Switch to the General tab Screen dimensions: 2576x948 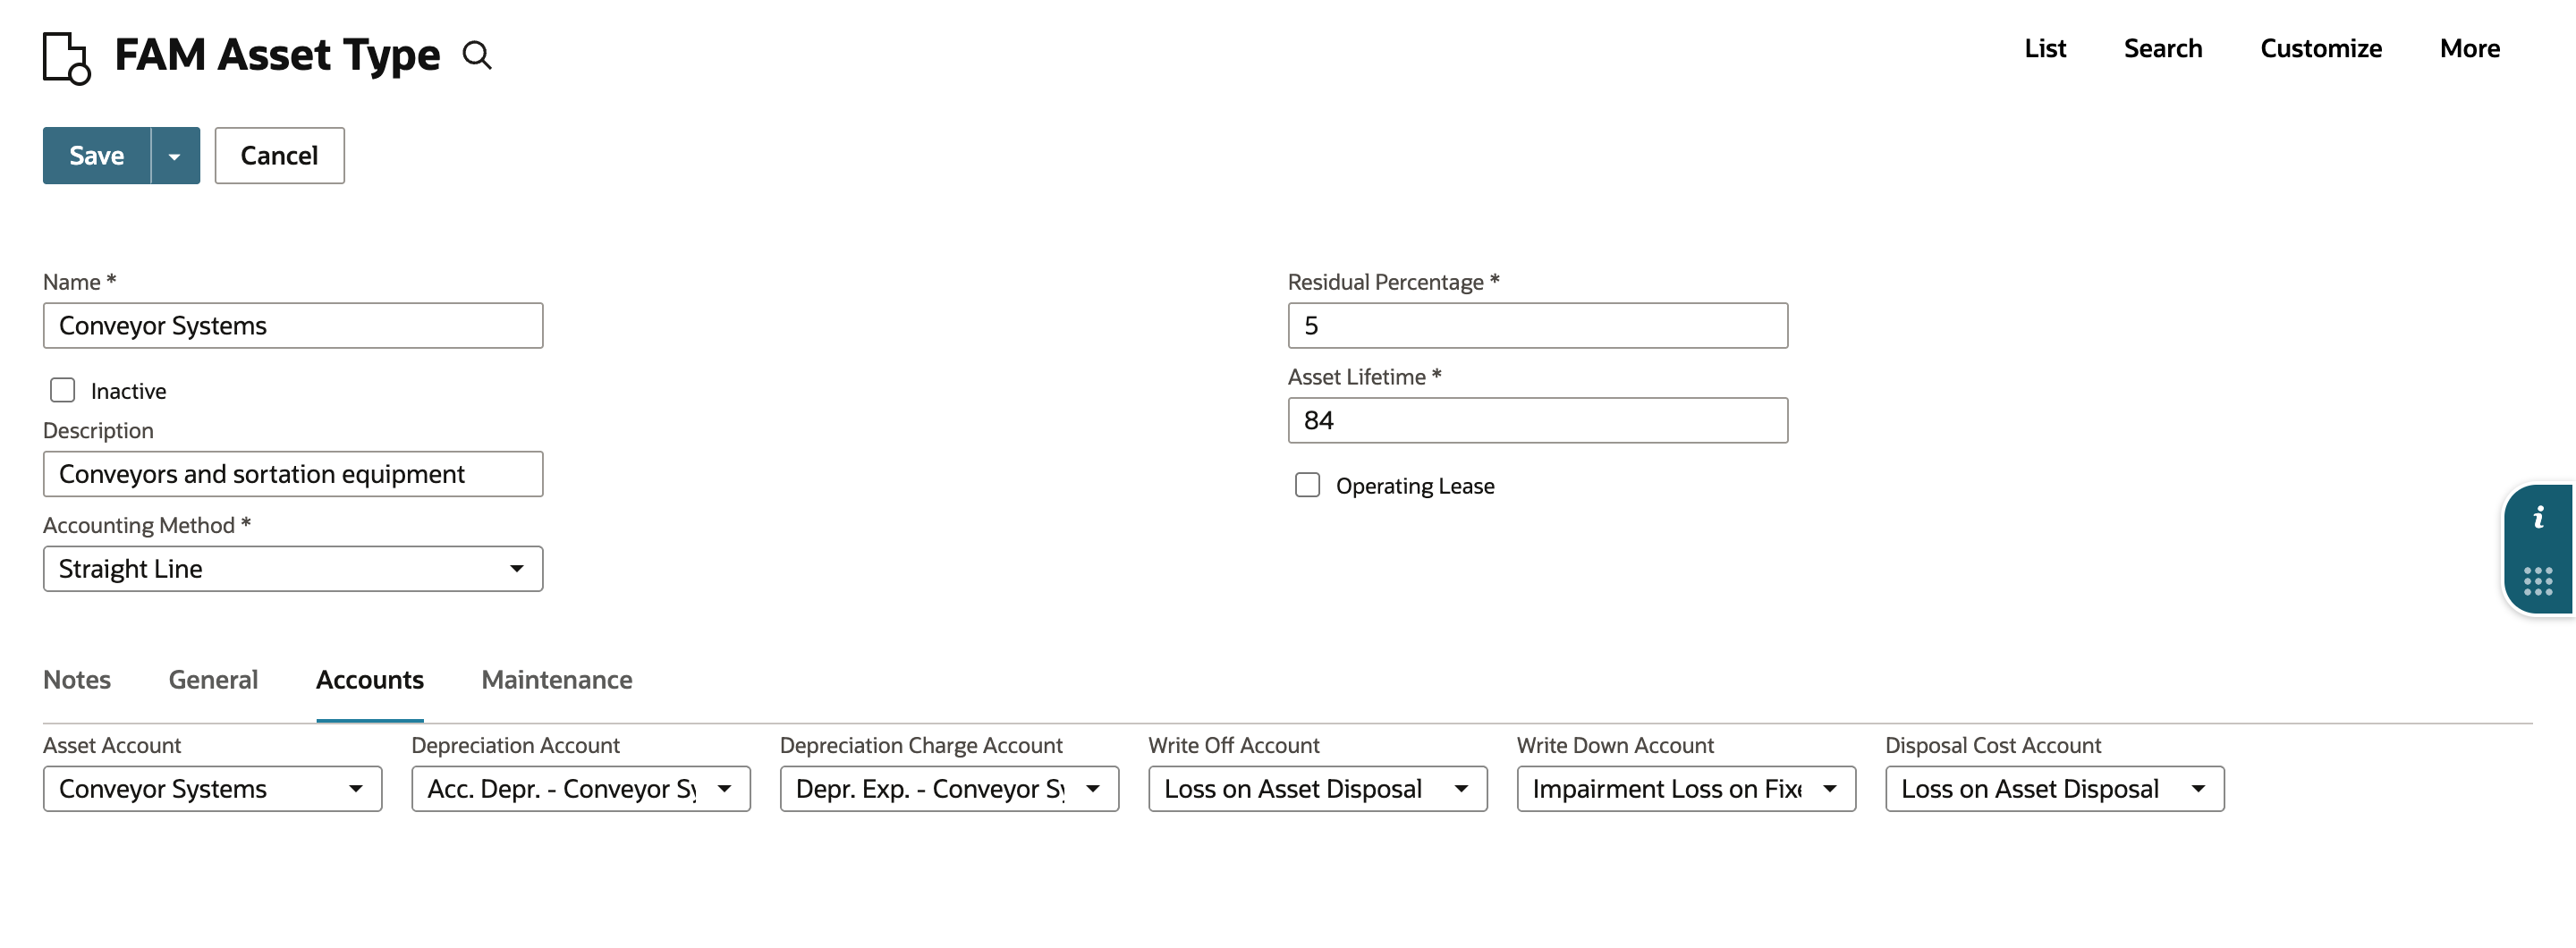pyautogui.click(x=213, y=680)
